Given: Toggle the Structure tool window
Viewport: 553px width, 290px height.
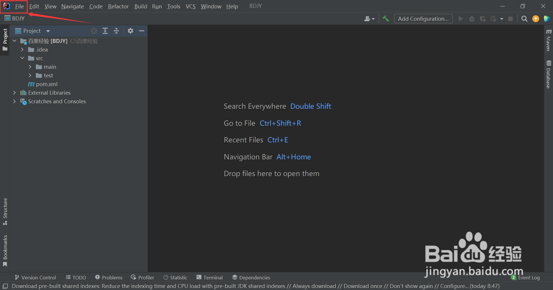Looking at the screenshot, I should coord(5,211).
